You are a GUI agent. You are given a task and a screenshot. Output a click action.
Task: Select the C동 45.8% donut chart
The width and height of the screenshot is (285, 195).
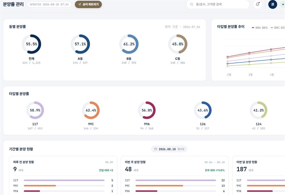coord(178,44)
